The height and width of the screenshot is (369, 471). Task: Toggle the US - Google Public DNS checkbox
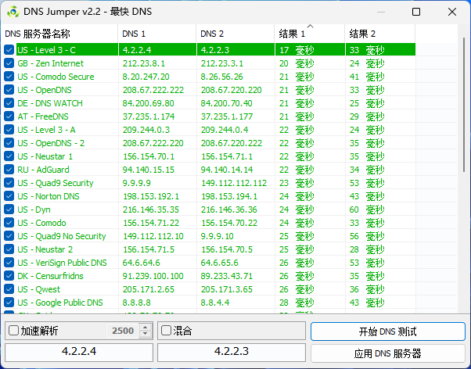(9, 303)
